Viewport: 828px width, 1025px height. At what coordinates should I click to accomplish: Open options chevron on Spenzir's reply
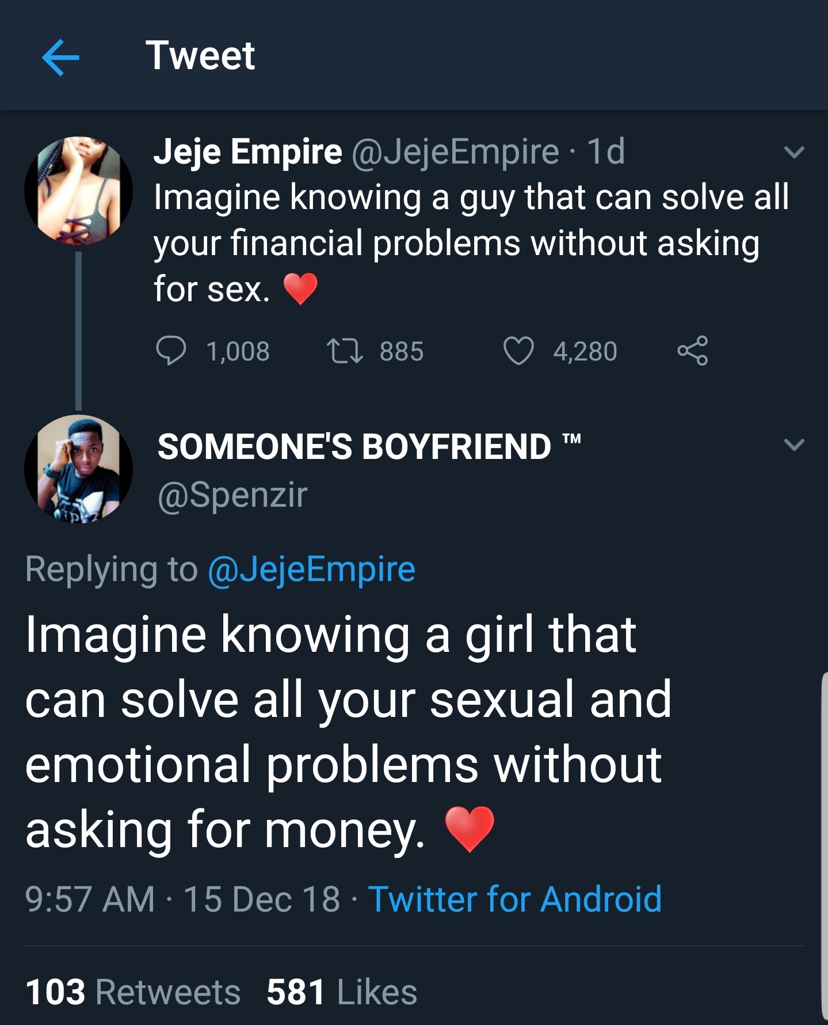click(794, 445)
